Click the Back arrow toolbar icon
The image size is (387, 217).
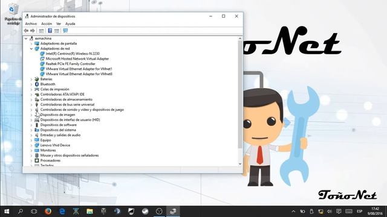pyautogui.click(x=26, y=31)
